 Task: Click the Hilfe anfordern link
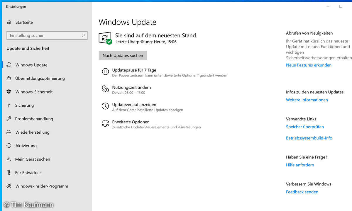coord(300,165)
